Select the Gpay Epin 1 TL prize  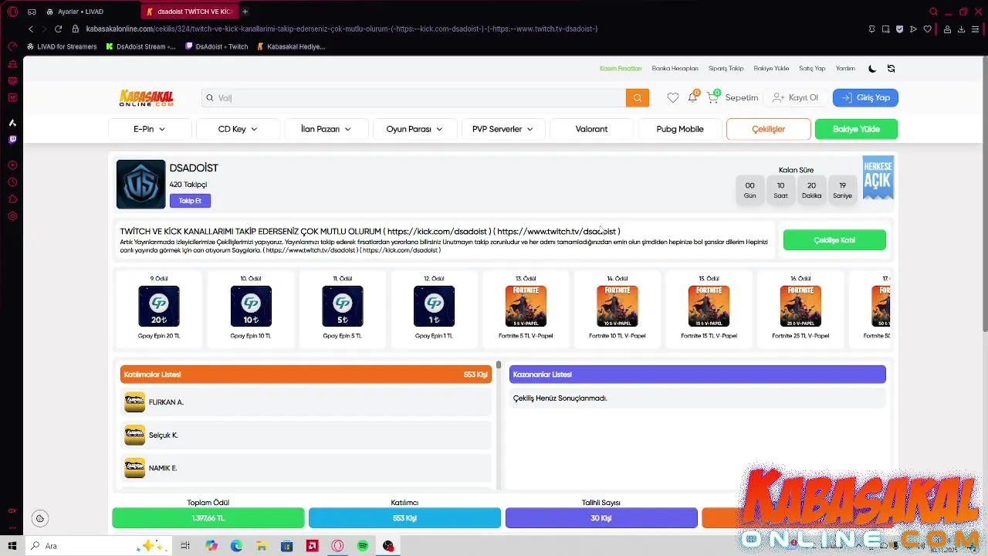coord(434,308)
